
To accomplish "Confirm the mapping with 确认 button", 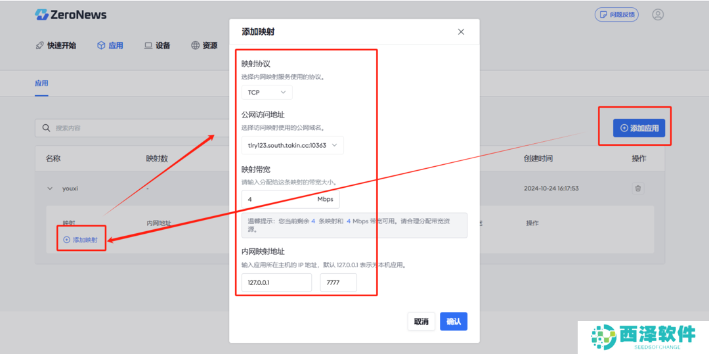I will point(453,321).
